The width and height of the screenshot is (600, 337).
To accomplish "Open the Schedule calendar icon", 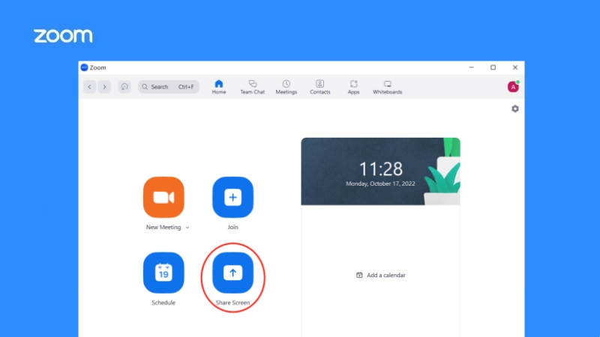I will [163, 273].
